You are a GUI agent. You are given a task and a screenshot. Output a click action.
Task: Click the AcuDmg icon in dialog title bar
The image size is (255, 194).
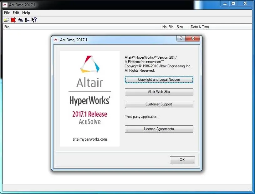(x=56, y=40)
